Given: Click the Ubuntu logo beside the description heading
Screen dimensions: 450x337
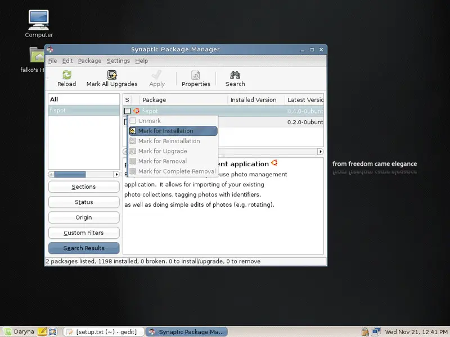Looking at the screenshot, I should [x=274, y=163].
